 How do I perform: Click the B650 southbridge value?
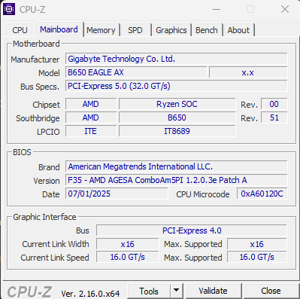pyautogui.click(x=177, y=117)
